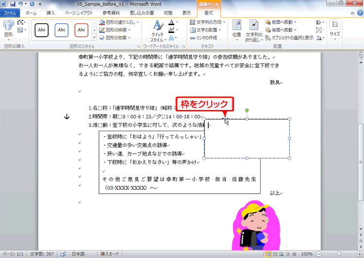The image size is (364, 258).
Task: Open the 前面へ移動 bring forward dropdown
Action: click(281, 22)
